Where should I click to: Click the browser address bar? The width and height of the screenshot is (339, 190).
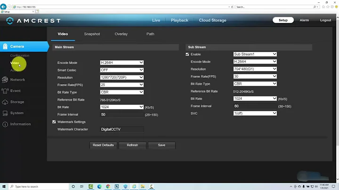click(121, 7)
